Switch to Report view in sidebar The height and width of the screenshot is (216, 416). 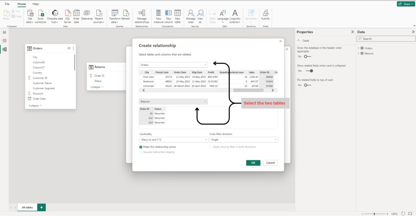[4, 32]
